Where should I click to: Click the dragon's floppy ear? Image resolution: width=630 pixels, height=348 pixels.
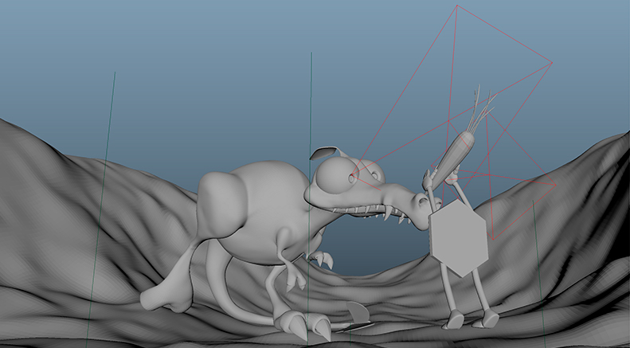click(x=323, y=151)
